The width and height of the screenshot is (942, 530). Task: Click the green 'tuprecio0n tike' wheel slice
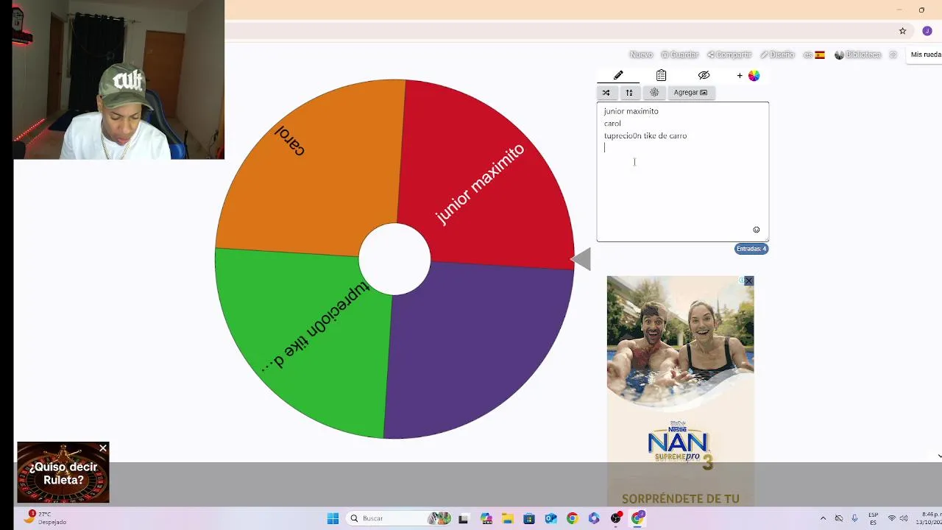(305, 342)
